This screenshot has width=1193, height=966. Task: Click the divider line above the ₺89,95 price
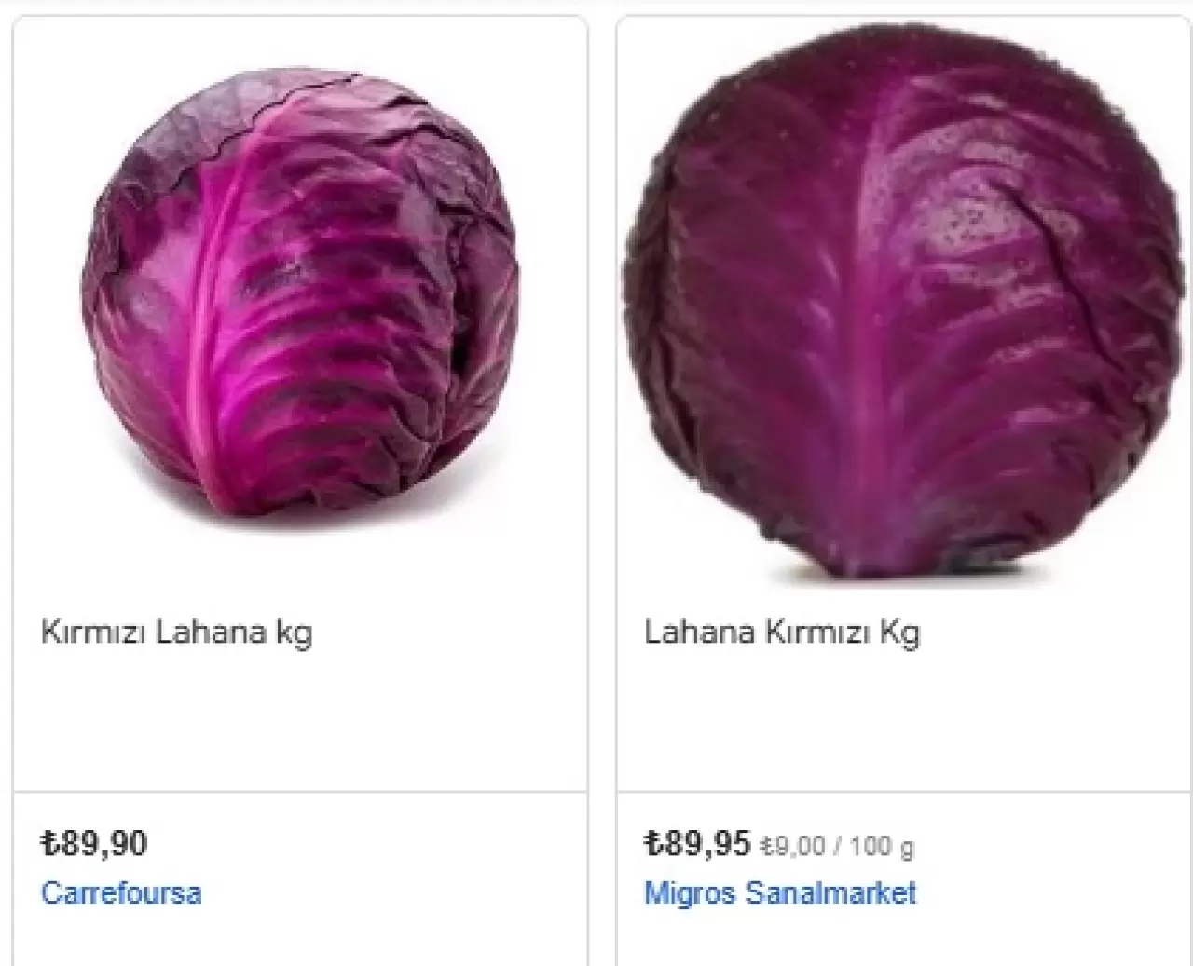click(x=904, y=793)
